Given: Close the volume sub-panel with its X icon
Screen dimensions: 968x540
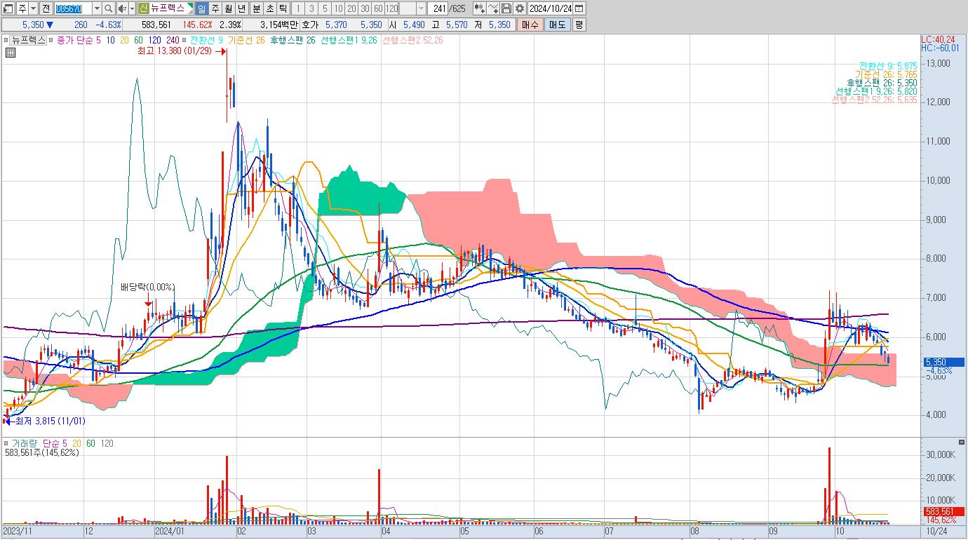Looking at the screenshot, I should pos(961,443).
